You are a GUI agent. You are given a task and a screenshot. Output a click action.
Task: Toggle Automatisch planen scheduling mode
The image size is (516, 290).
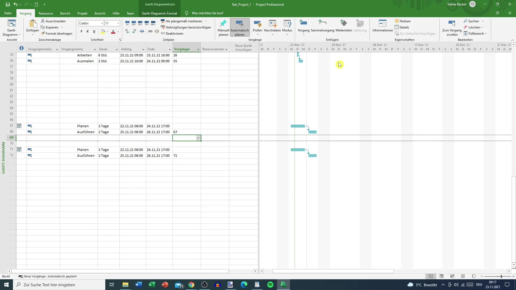239,28
